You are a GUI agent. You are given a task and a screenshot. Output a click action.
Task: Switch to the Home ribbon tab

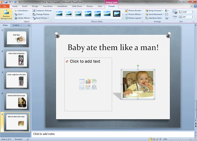pos(15,6)
